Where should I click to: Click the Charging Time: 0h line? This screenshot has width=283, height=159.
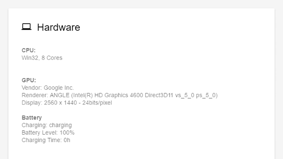tap(46, 140)
